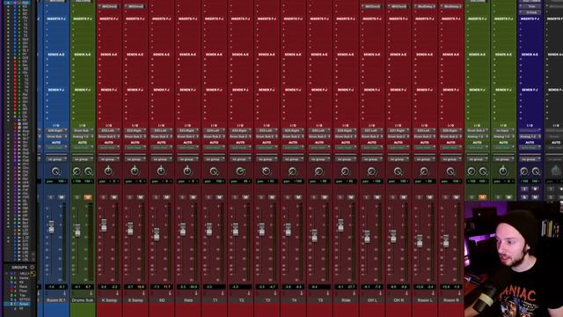
Task: Open the T1 'no group' selector
Action: click(x=214, y=159)
